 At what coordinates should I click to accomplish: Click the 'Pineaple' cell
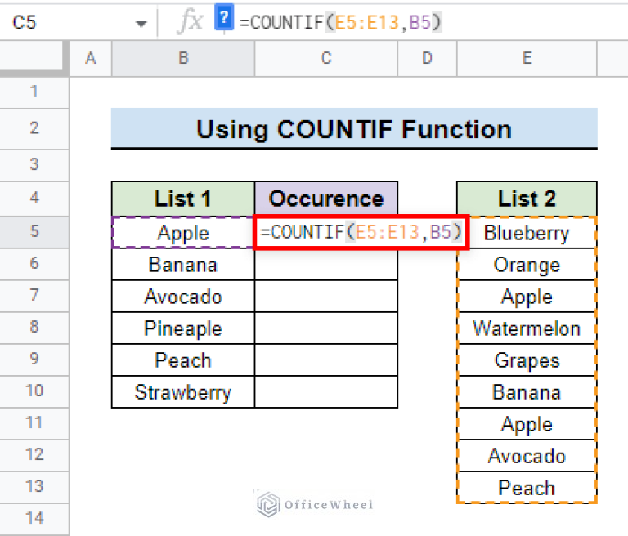tap(183, 328)
